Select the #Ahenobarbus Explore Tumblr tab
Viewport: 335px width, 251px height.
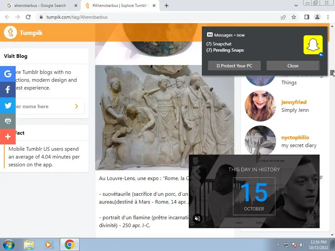[120, 6]
